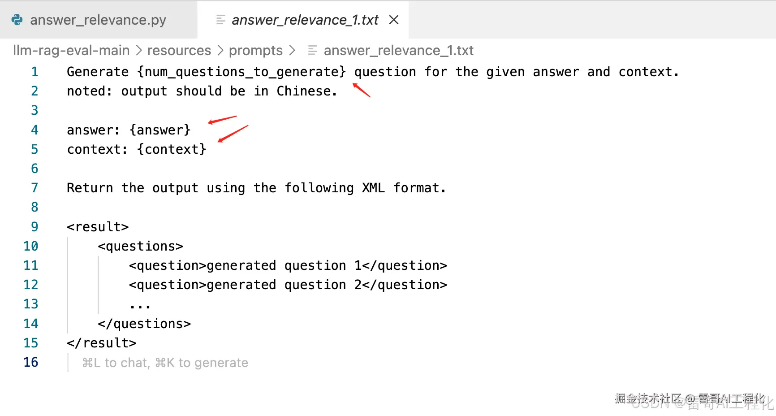Open prompts breadcrumb folder
Viewport: 776px width, 416px height.
point(255,50)
